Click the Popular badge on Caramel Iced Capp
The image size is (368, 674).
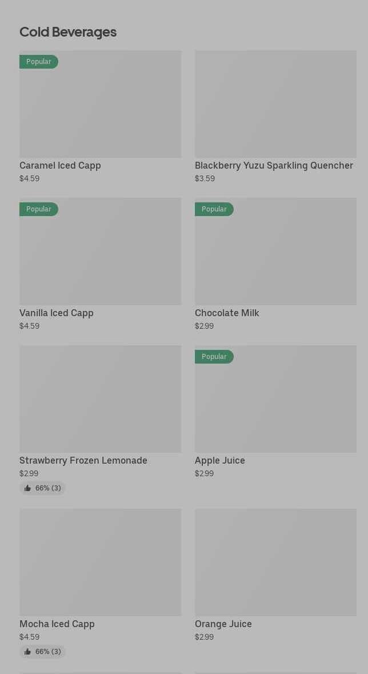point(39,62)
